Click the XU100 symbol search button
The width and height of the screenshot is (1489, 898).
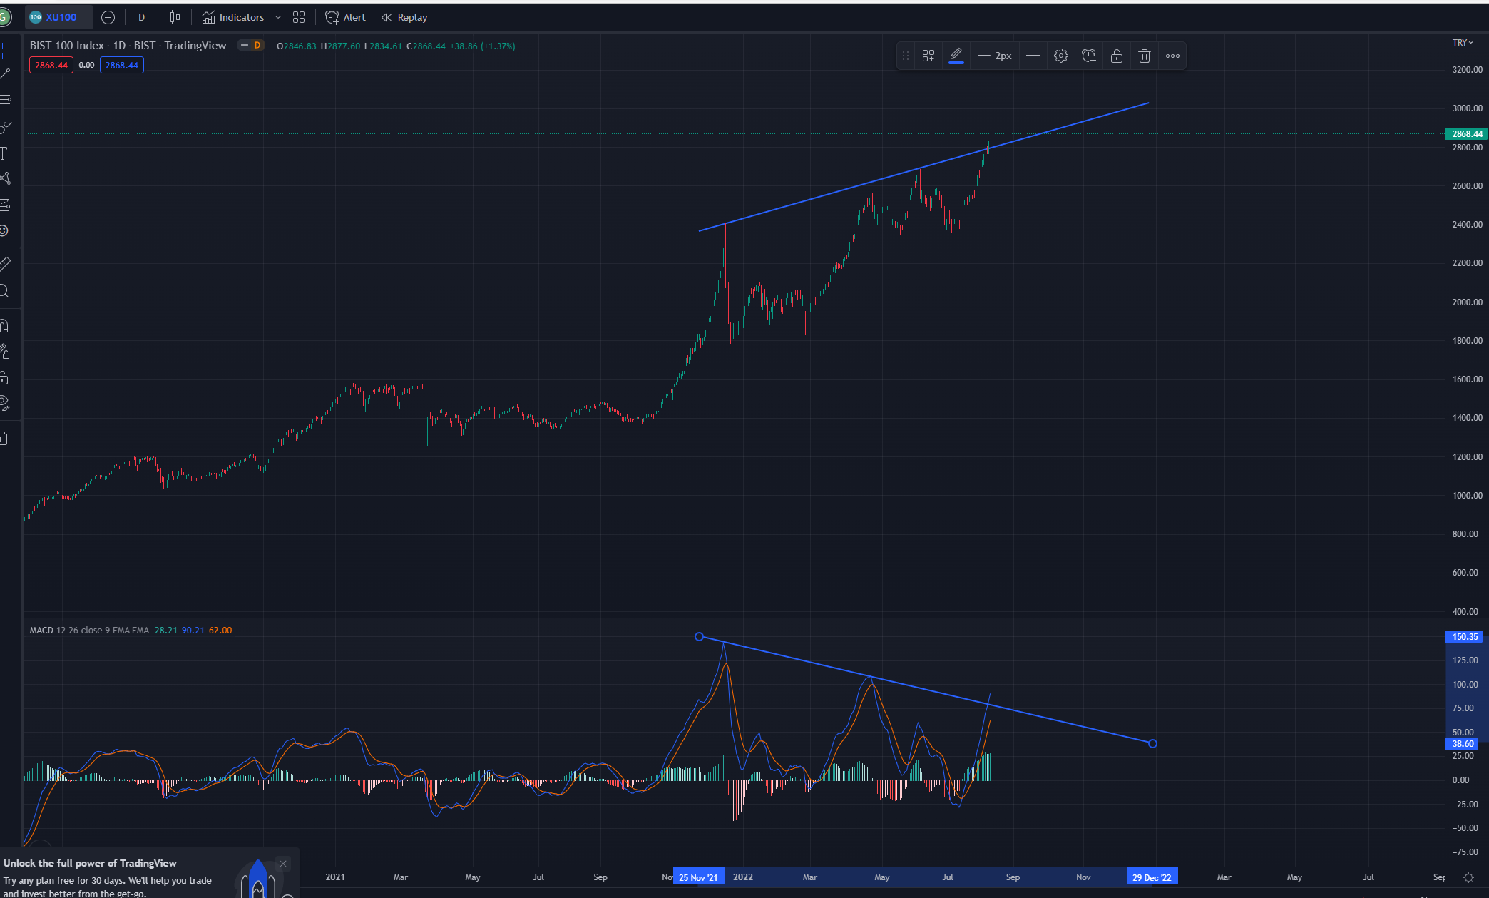tap(58, 17)
